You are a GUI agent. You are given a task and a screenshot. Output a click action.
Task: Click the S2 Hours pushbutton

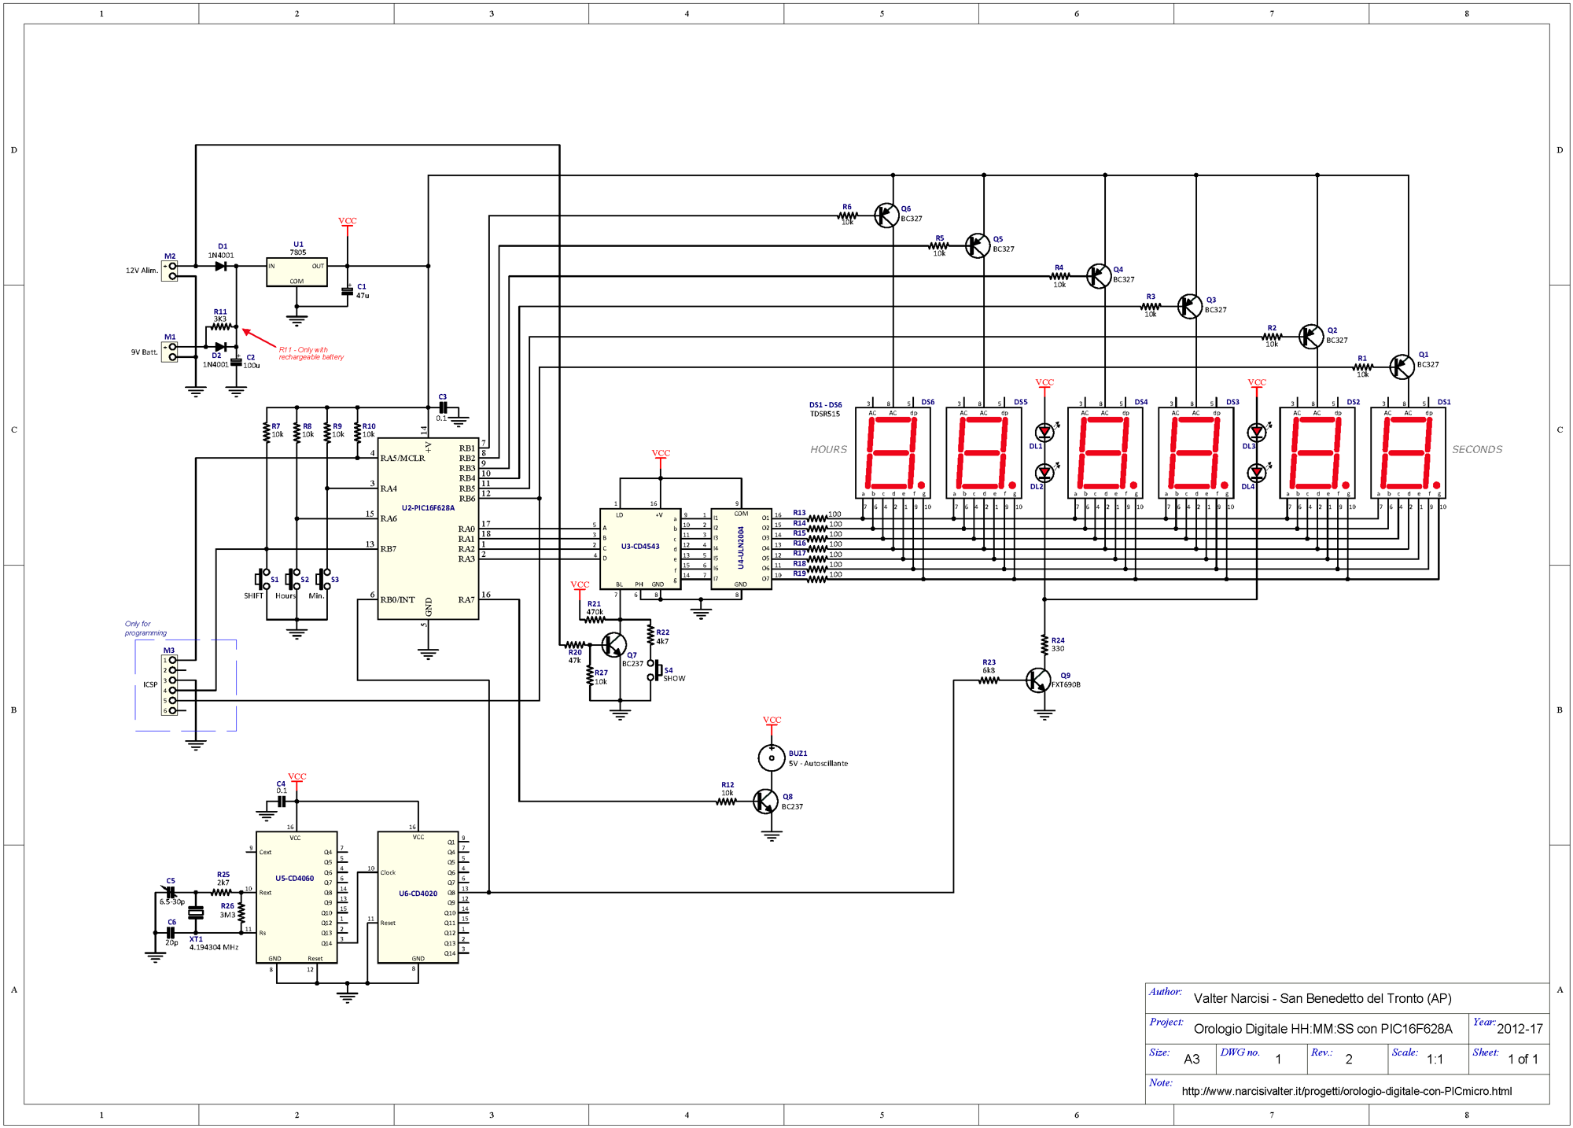[x=293, y=580]
